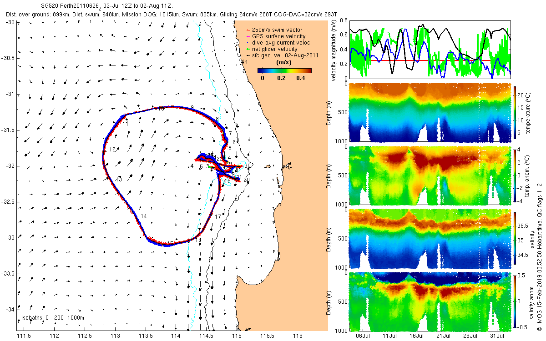Viewport: 546px width, 341px height.
Task: Click the track day label 13 on map
Action: pyautogui.click(x=118, y=180)
